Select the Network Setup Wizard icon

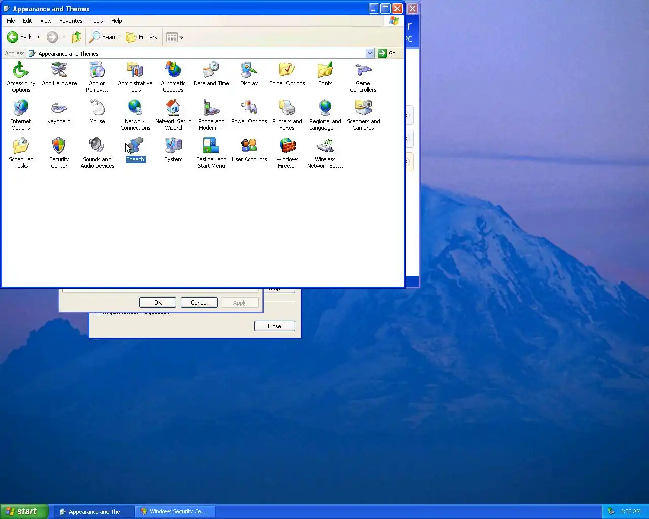tap(173, 115)
